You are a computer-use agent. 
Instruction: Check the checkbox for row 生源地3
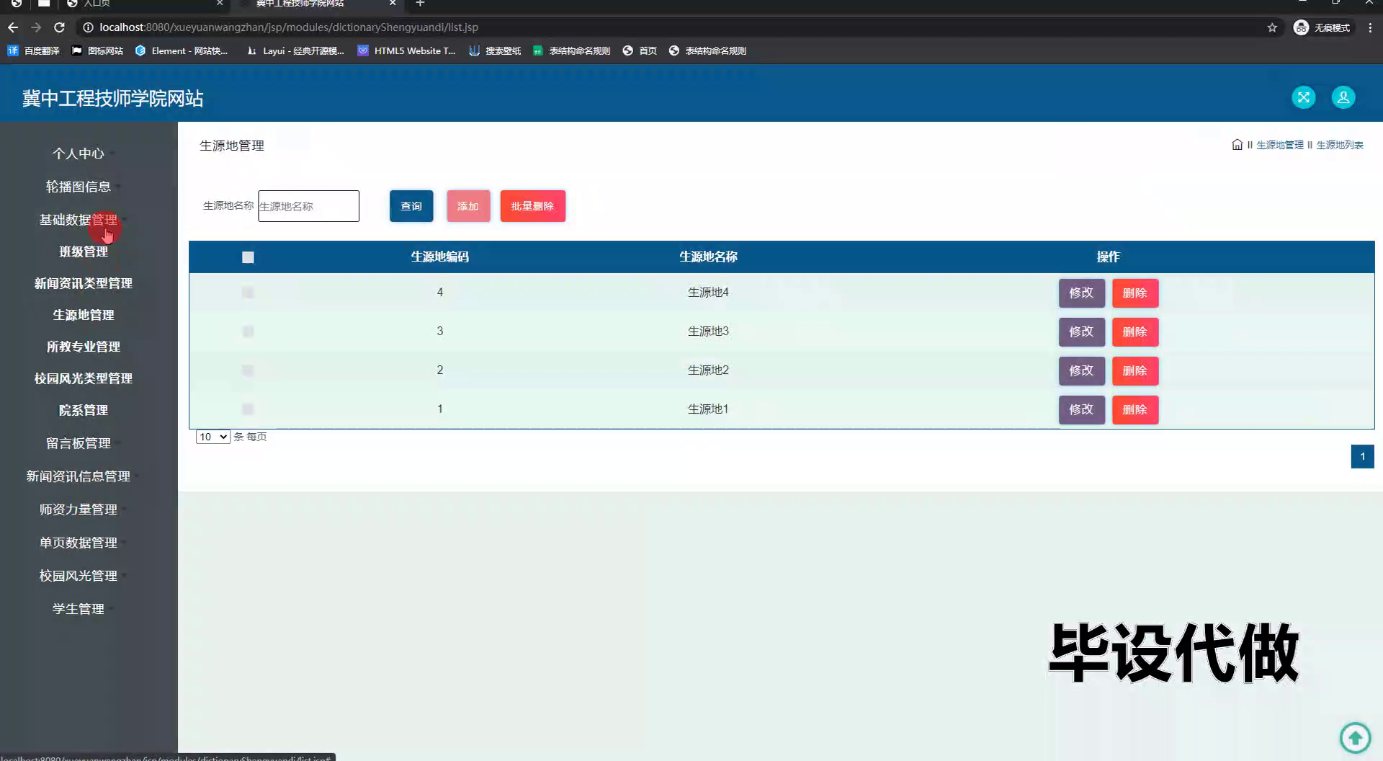pyautogui.click(x=248, y=331)
